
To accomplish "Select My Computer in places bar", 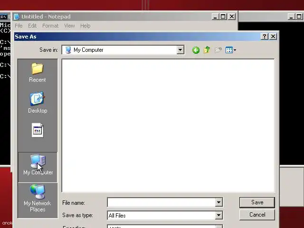I will (x=38, y=167).
